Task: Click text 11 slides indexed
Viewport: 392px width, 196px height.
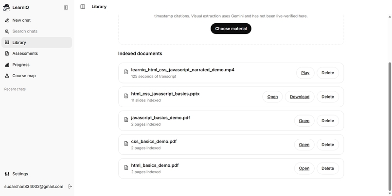Action: tap(146, 100)
